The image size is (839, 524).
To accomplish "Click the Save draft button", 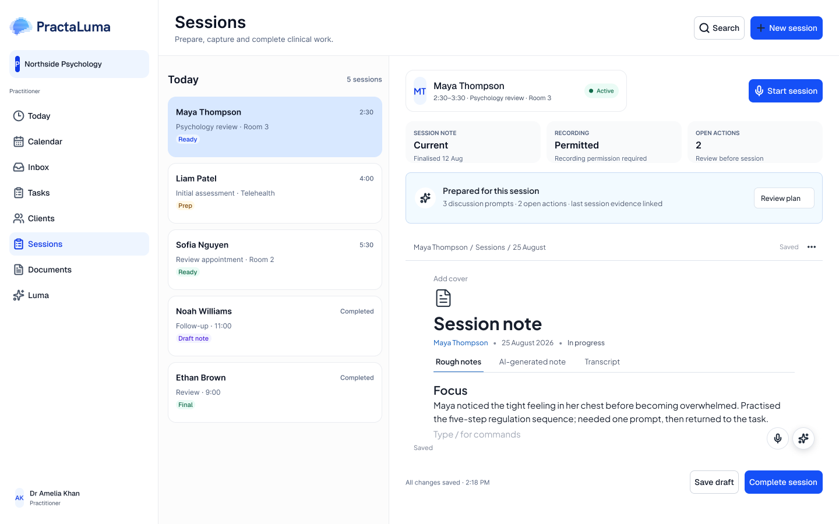I will click(x=714, y=482).
